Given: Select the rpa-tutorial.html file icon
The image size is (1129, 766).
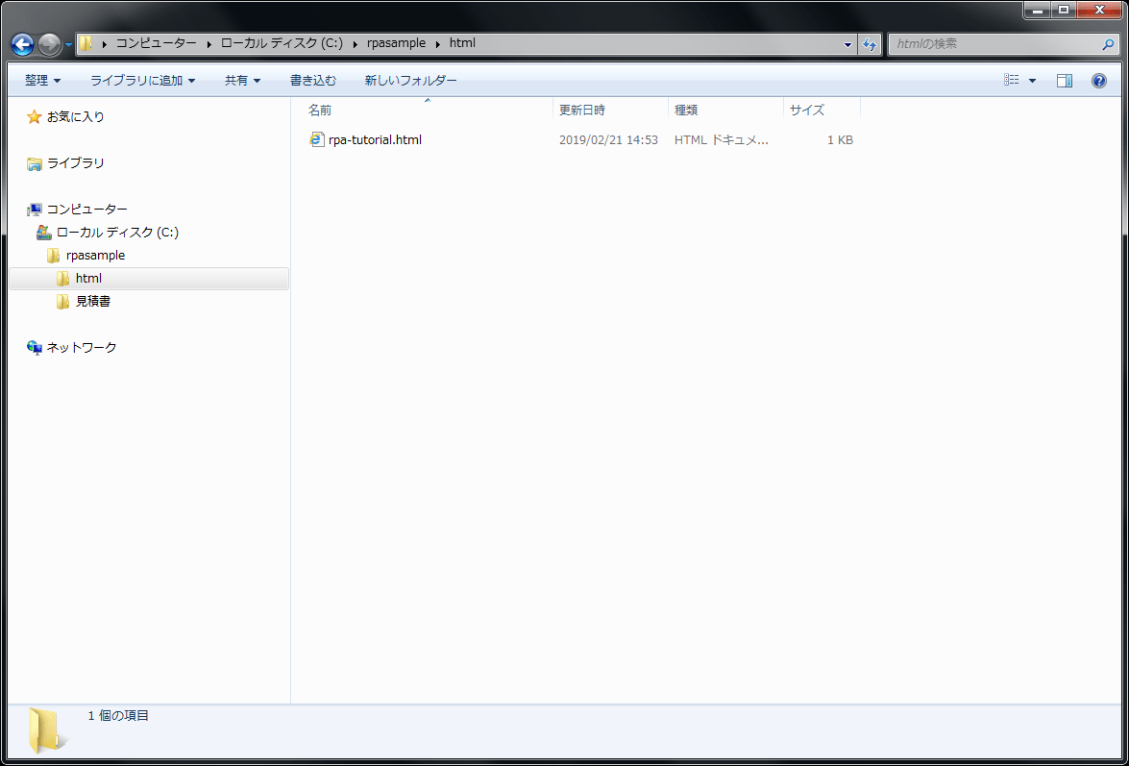Looking at the screenshot, I should point(316,139).
